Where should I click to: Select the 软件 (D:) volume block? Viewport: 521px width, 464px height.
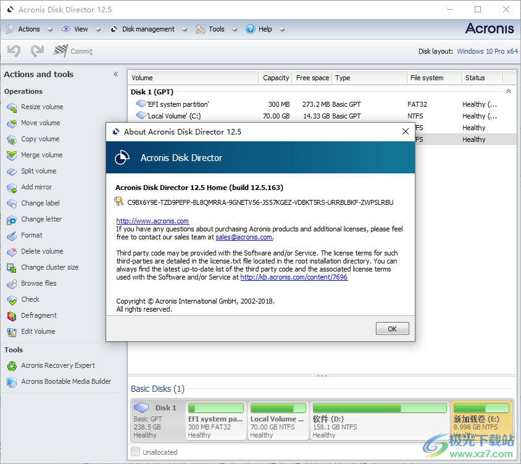click(380, 421)
